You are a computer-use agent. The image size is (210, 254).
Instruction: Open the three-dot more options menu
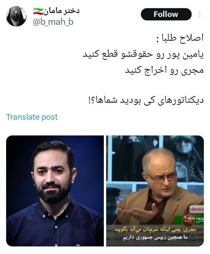[199, 14]
